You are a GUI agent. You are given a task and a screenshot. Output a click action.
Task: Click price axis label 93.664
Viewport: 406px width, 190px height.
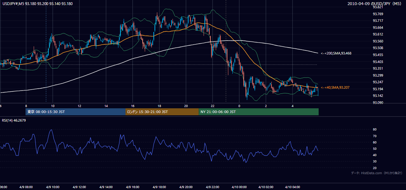pos(378,28)
